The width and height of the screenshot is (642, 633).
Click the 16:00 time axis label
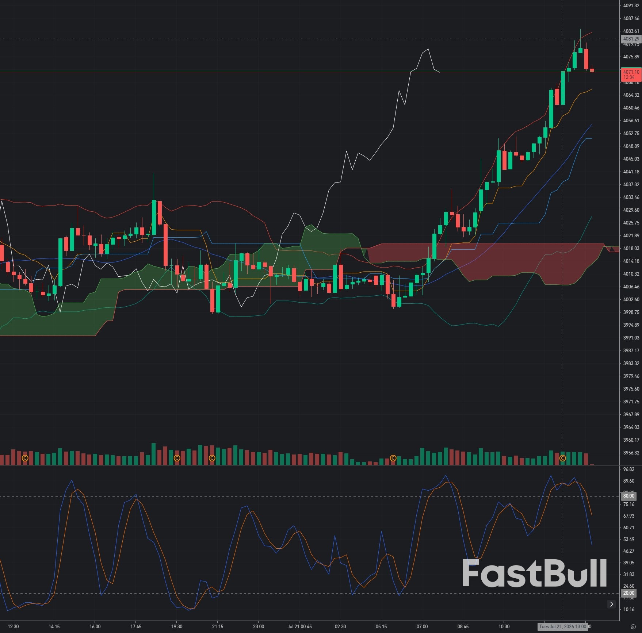pyautogui.click(x=95, y=626)
